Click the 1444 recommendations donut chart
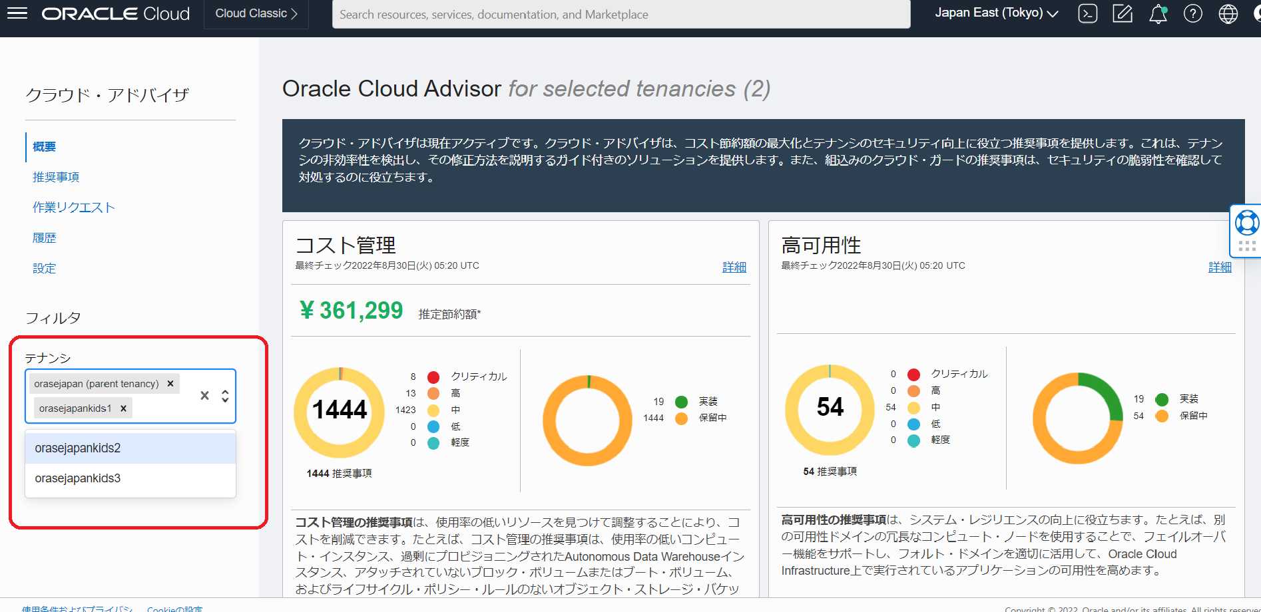This screenshot has width=1261, height=612. tap(340, 411)
